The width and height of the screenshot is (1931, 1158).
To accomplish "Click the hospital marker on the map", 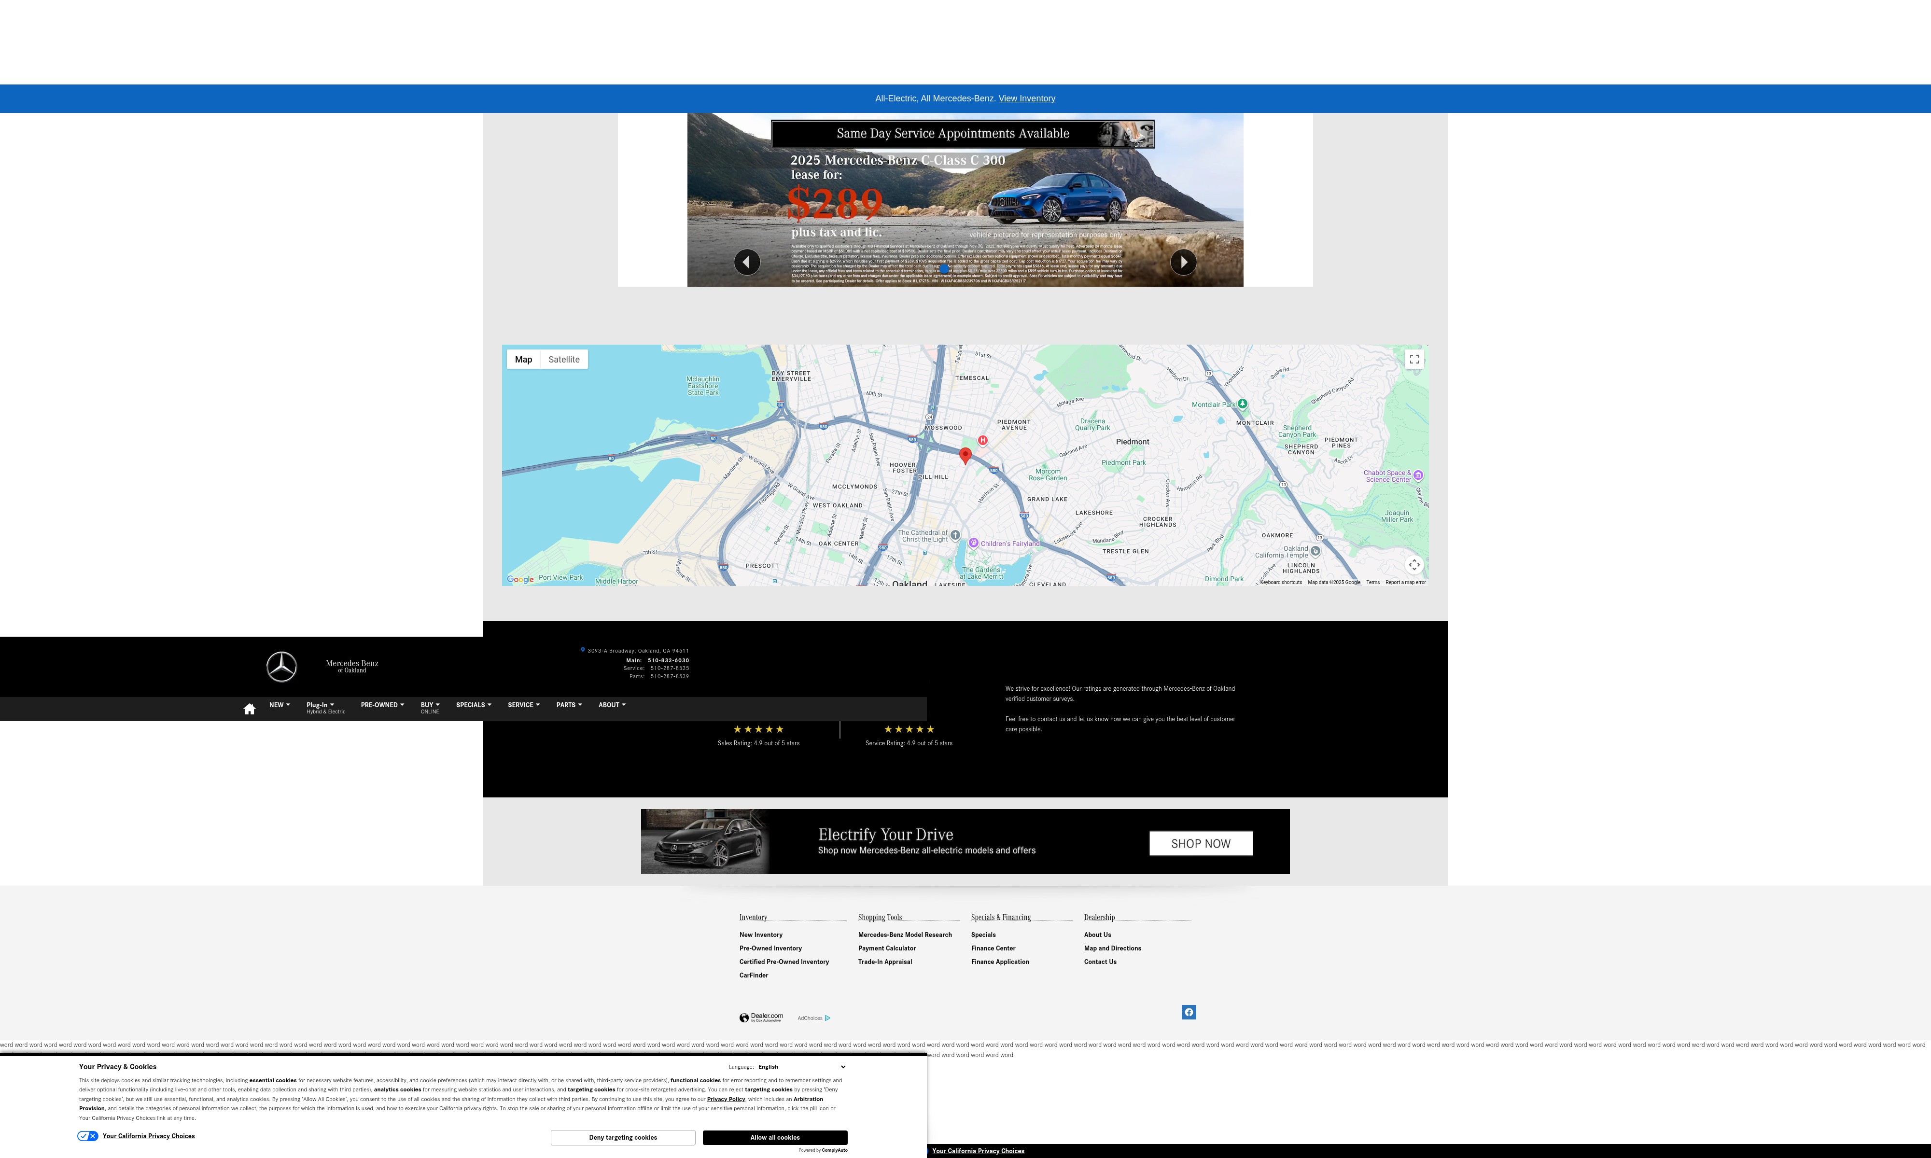I will click(982, 440).
